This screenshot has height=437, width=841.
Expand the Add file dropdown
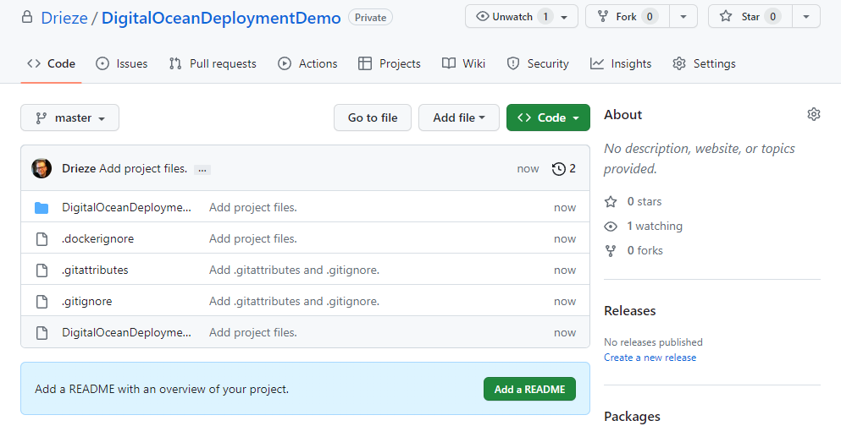459,117
